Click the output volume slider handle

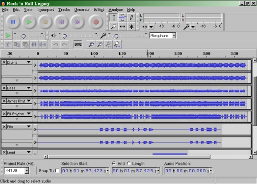(x=65, y=36)
